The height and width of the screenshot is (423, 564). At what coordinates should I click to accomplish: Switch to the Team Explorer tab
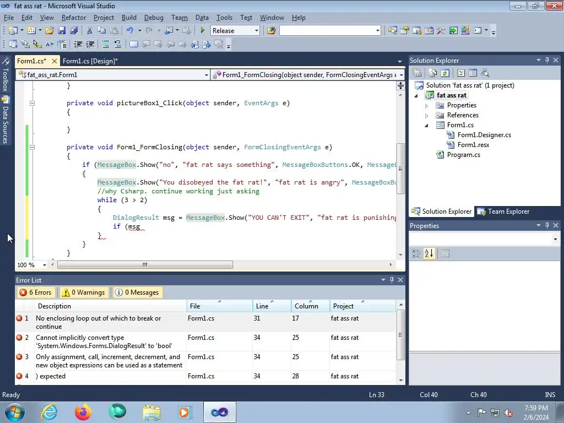(x=503, y=211)
